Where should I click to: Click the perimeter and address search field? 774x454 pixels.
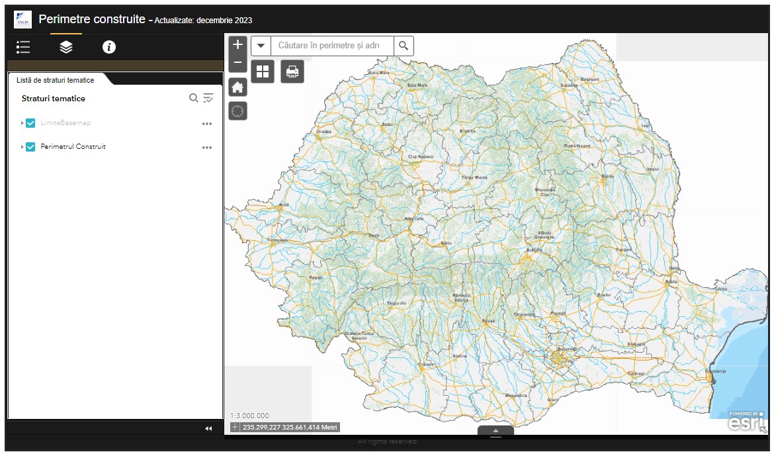[332, 46]
